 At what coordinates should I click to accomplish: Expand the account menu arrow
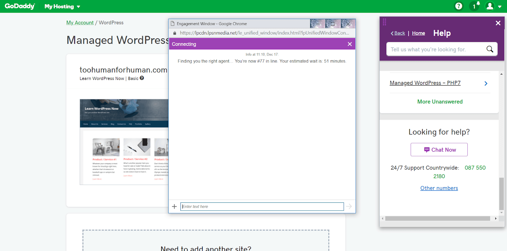pos(500,7)
